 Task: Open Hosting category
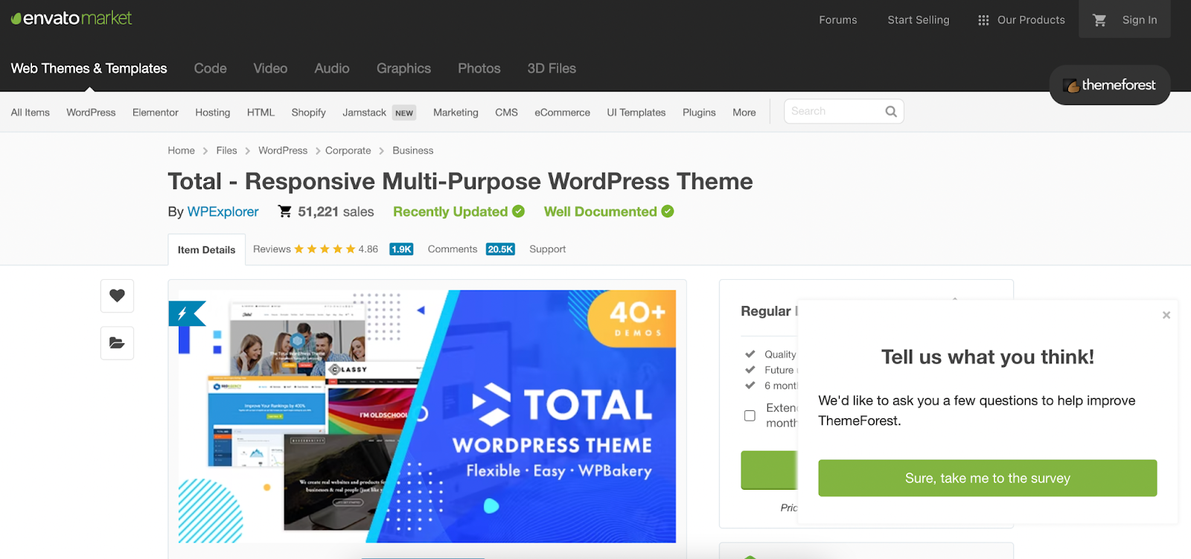click(x=213, y=112)
